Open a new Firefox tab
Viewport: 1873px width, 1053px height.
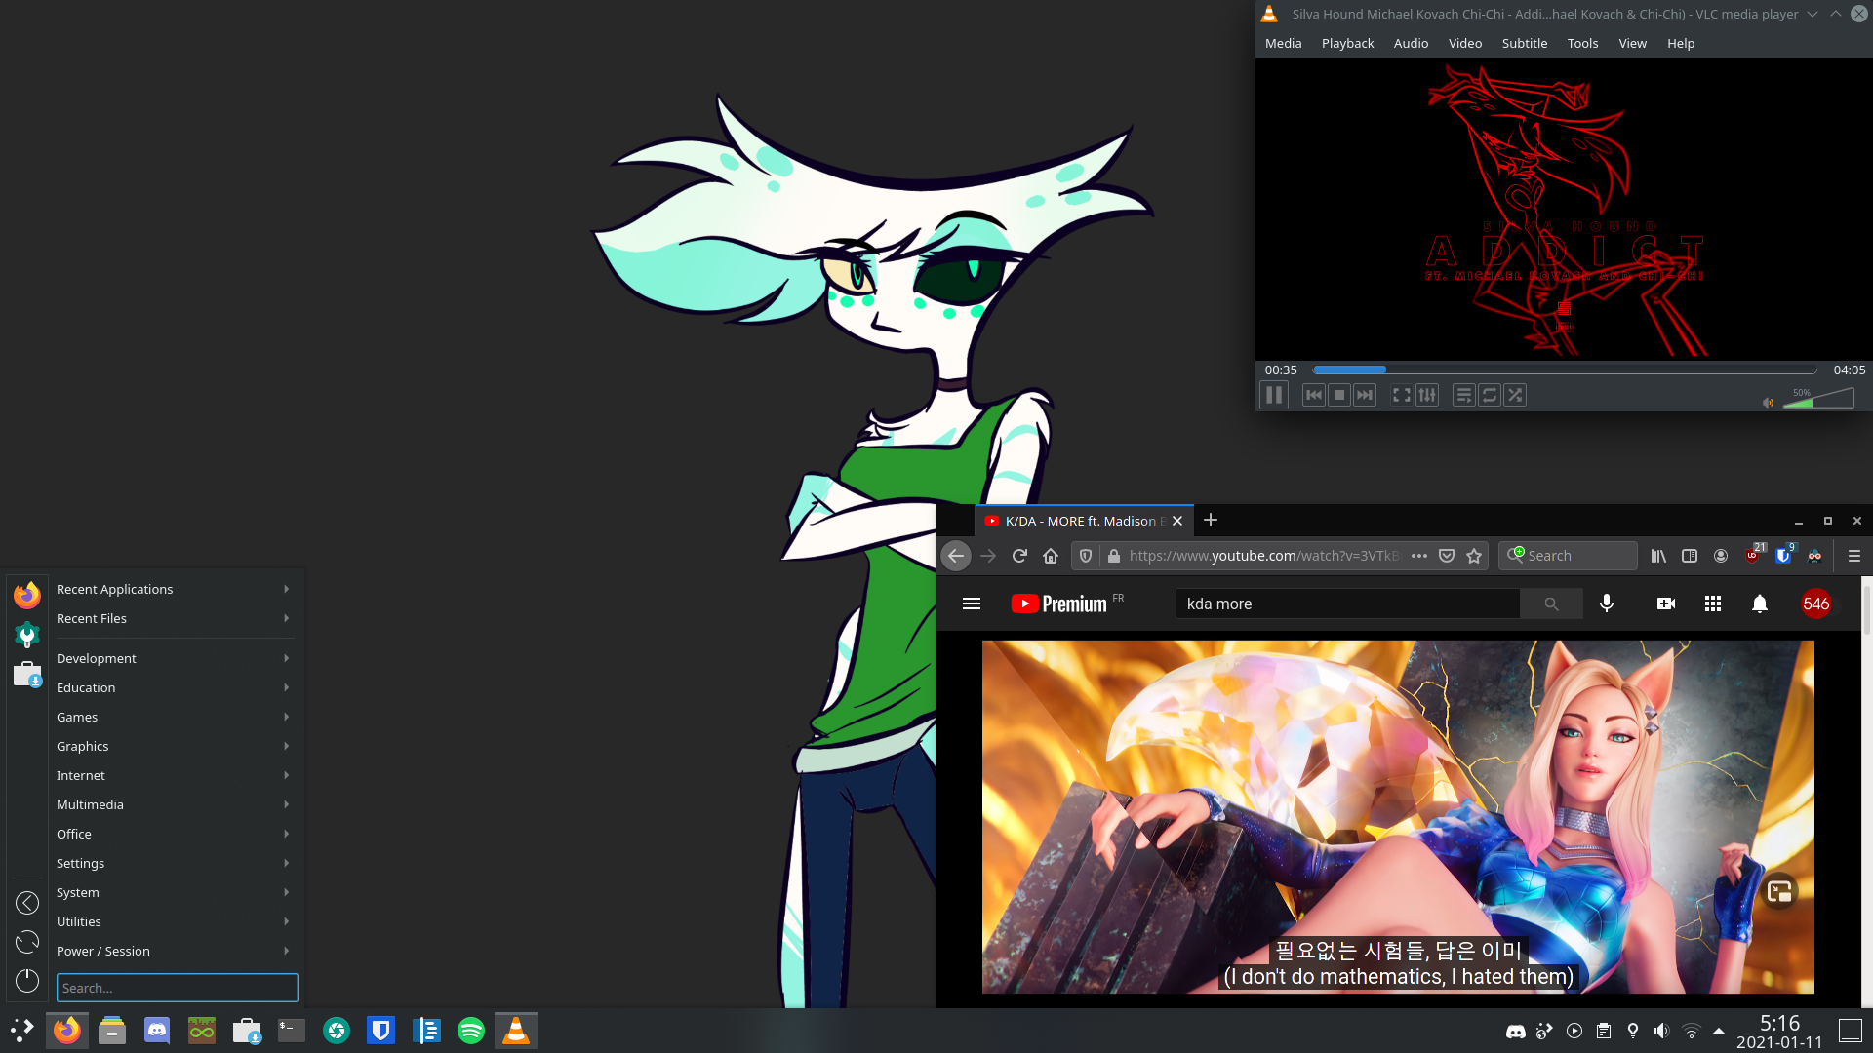pos(1211,520)
